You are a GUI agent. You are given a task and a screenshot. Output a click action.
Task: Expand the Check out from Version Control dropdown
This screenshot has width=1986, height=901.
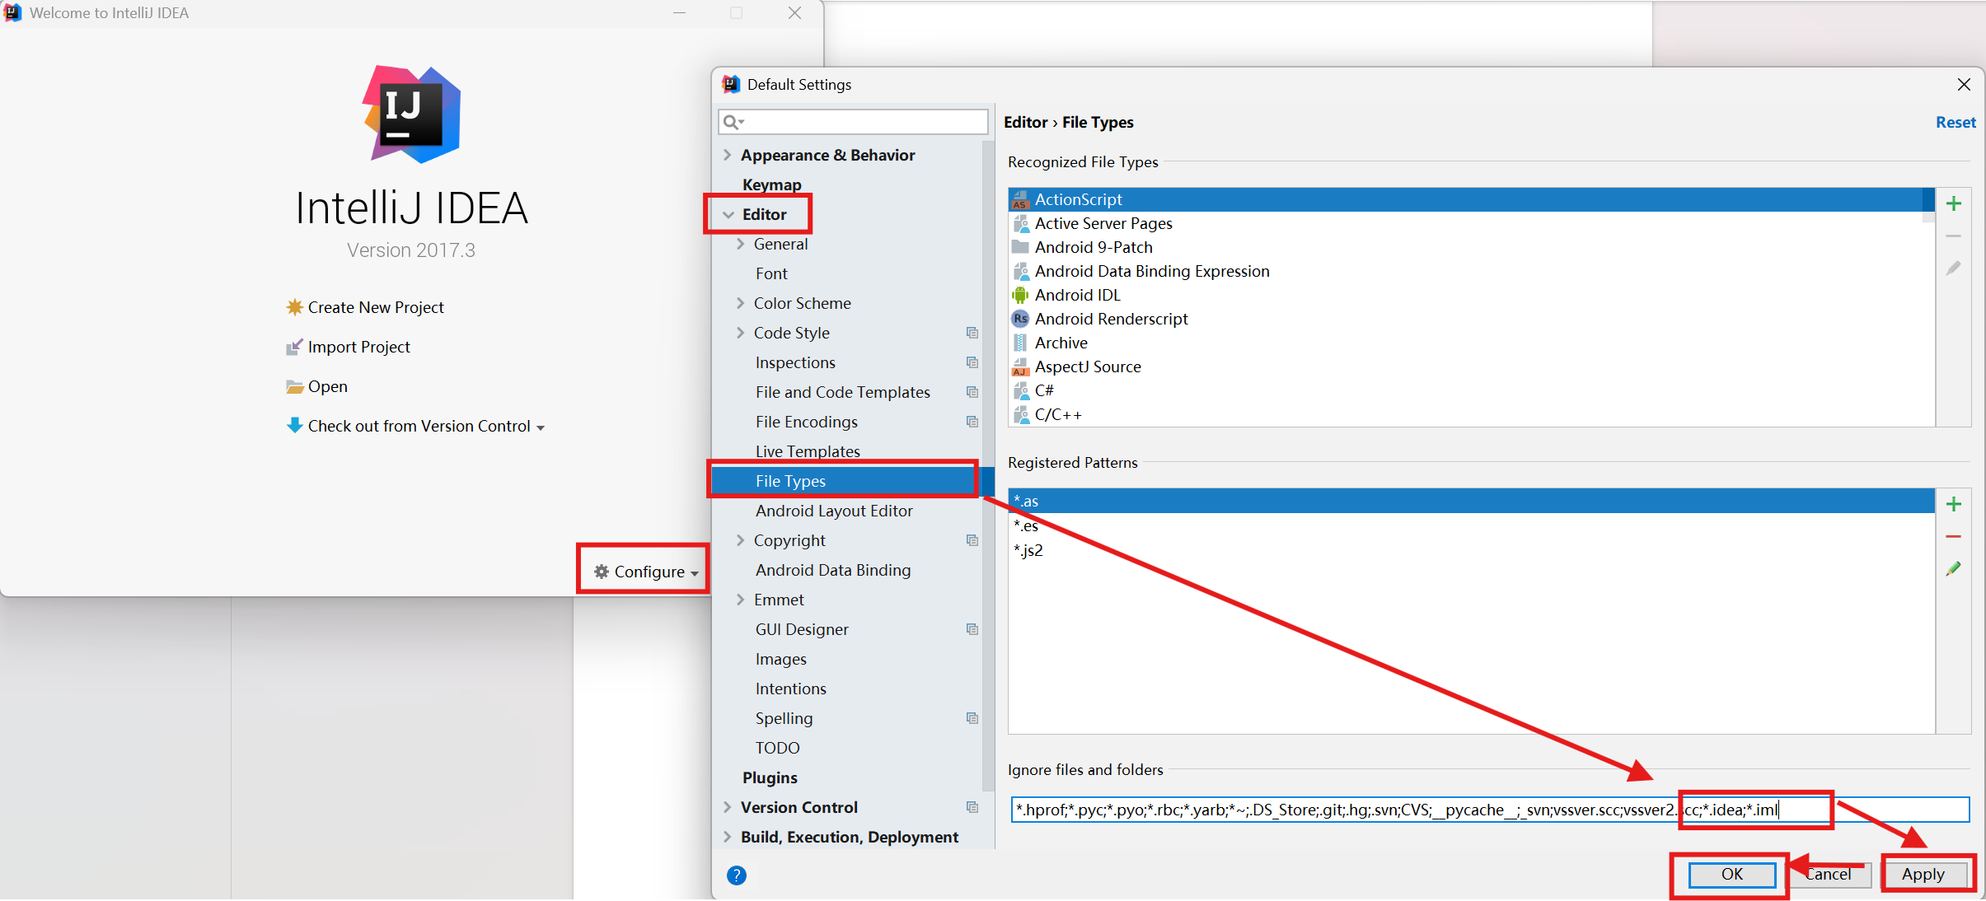541,427
